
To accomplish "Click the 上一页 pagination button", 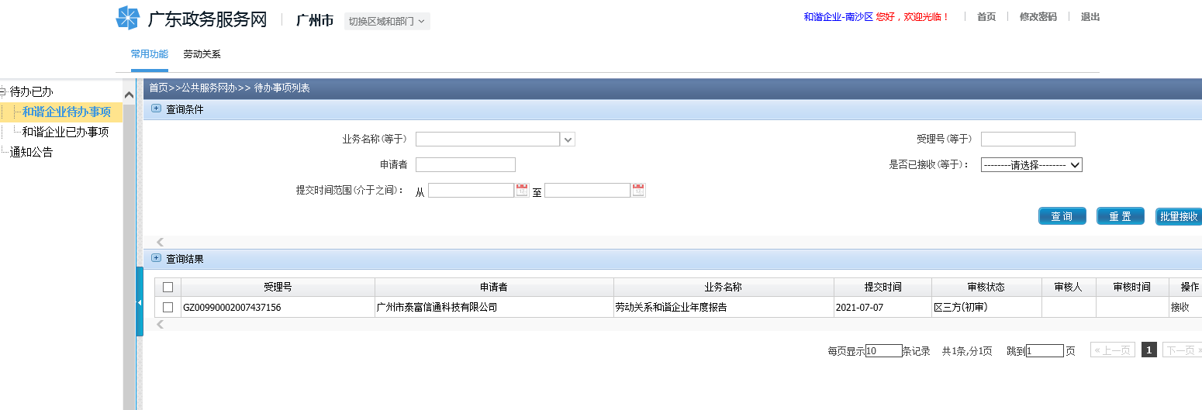I will click(x=1113, y=350).
